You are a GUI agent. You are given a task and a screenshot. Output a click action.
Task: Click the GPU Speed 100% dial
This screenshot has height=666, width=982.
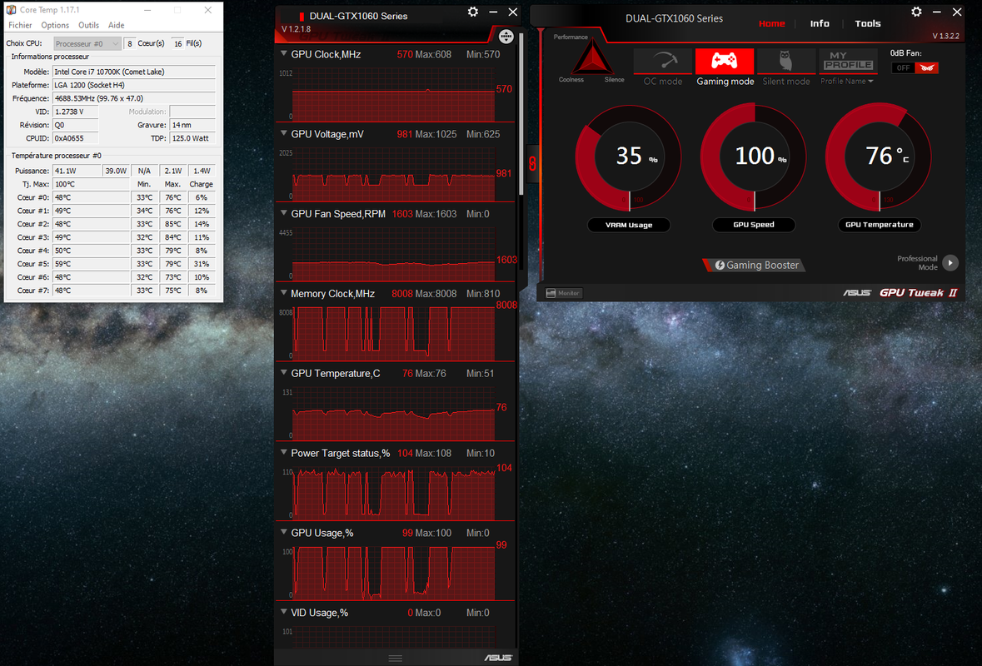point(754,157)
